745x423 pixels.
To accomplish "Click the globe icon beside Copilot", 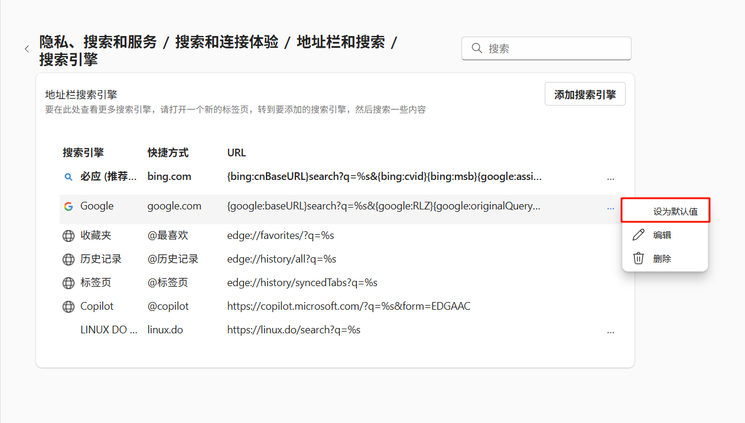I will pos(69,307).
